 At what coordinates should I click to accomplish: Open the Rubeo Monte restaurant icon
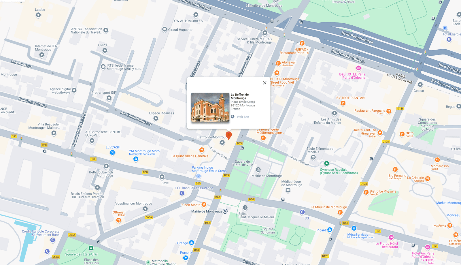(x=204, y=204)
